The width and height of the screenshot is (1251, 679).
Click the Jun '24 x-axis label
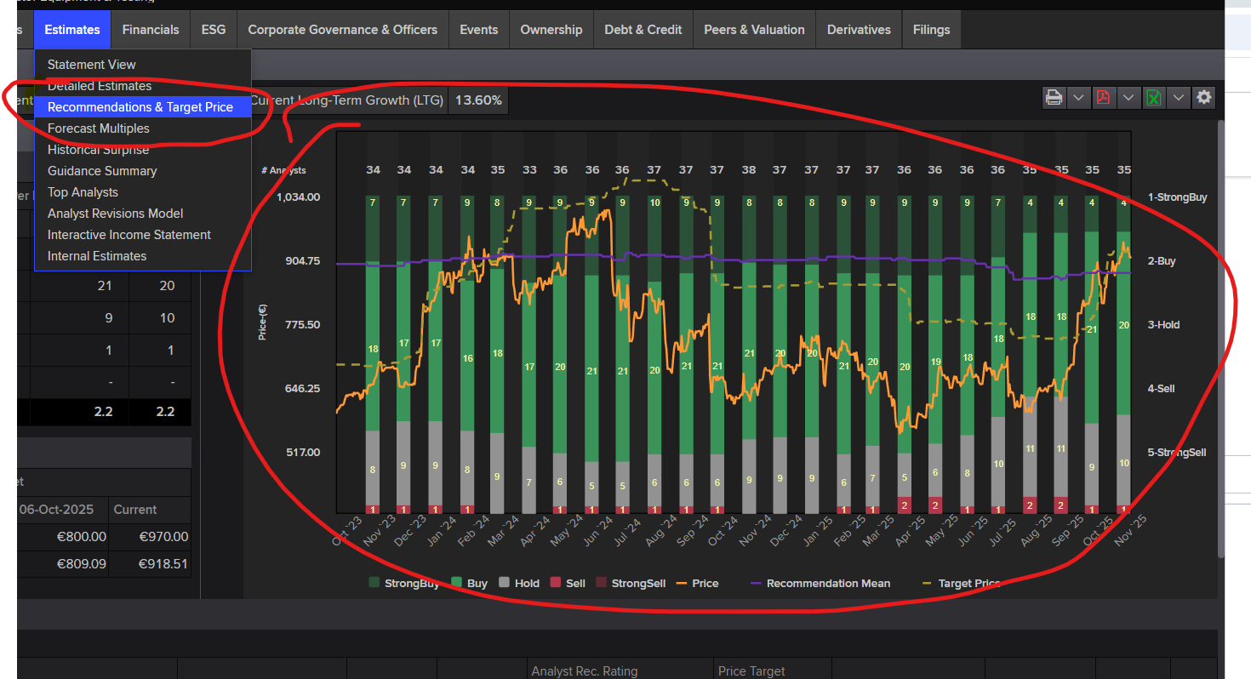(x=599, y=532)
